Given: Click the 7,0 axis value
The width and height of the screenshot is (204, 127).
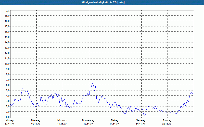Looking at the screenshot, I should 8,80.
